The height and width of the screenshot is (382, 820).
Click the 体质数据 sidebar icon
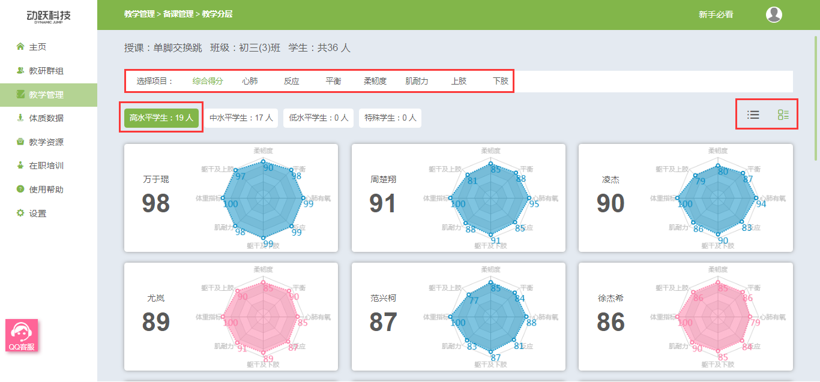pyautogui.click(x=20, y=118)
